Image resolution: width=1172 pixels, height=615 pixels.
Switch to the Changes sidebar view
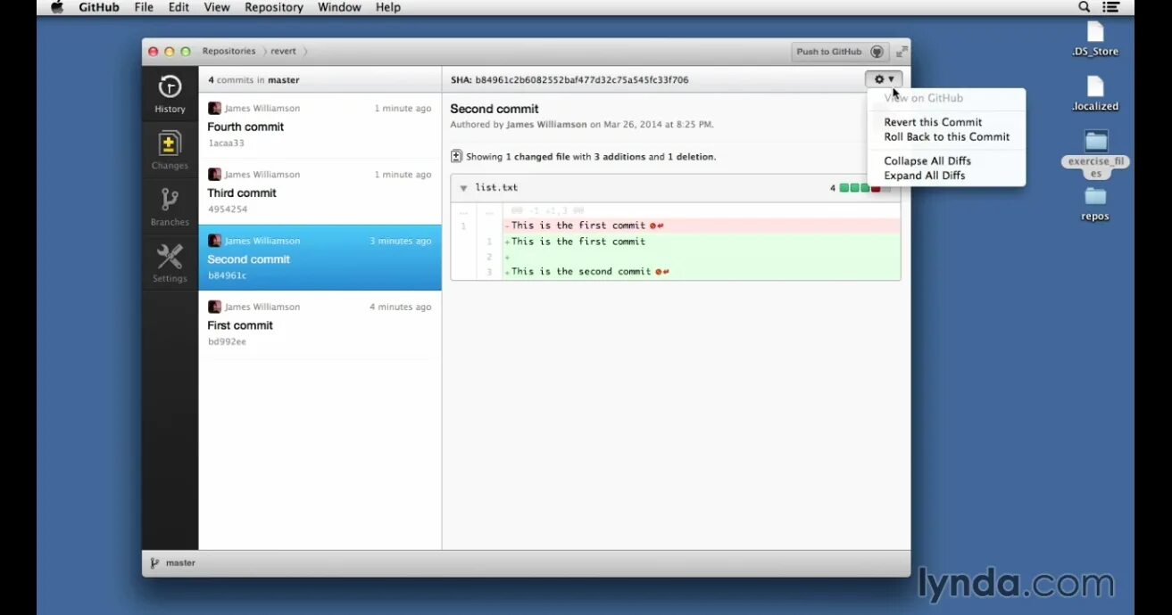click(170, 151)
